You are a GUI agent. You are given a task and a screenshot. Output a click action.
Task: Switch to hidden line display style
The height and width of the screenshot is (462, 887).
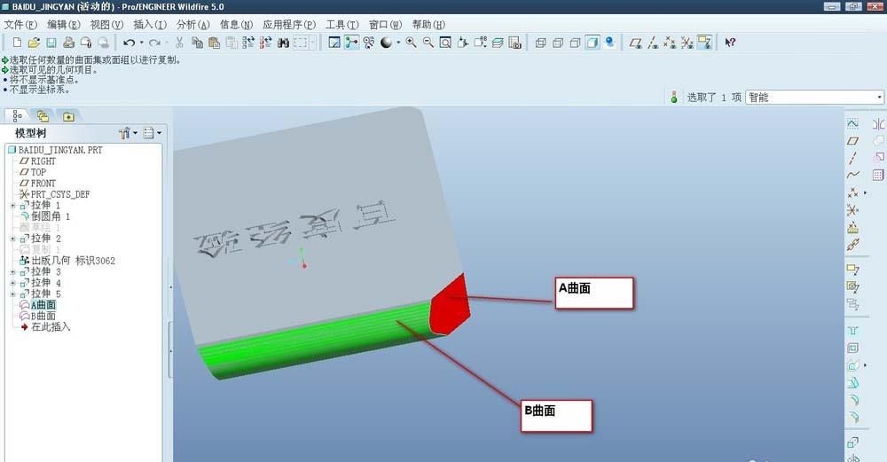[558, 43]
